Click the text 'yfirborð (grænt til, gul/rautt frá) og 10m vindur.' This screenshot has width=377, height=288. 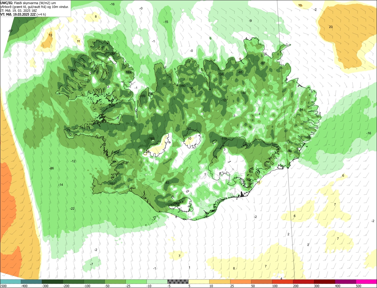point(35,6)
